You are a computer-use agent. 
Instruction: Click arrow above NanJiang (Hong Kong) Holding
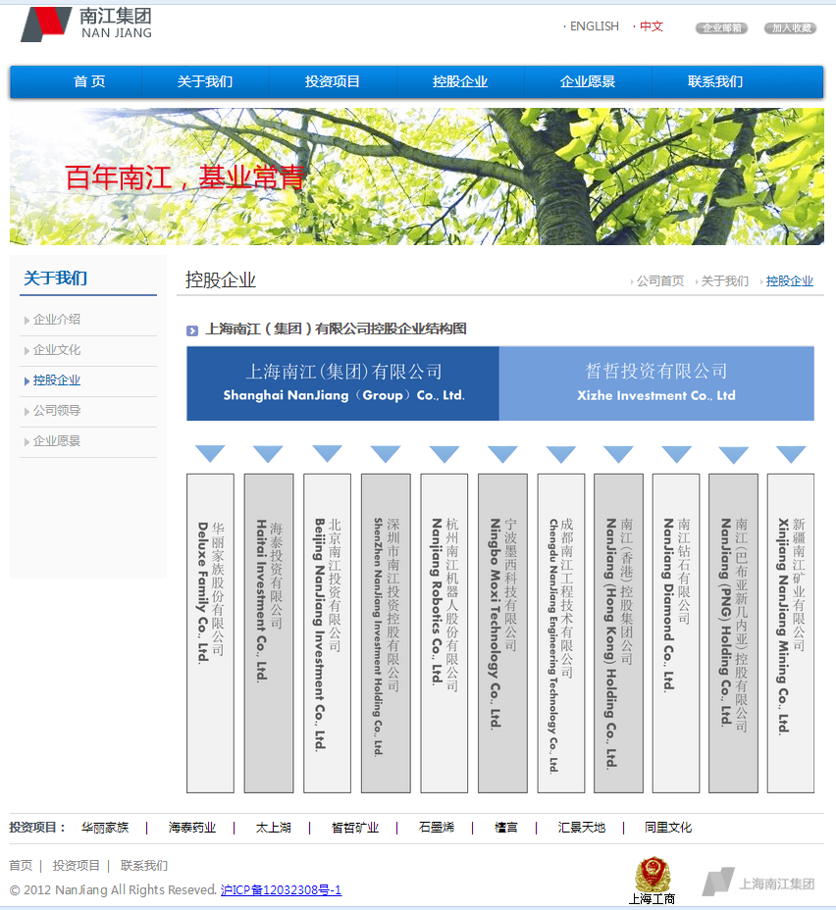tap(618, 453)
